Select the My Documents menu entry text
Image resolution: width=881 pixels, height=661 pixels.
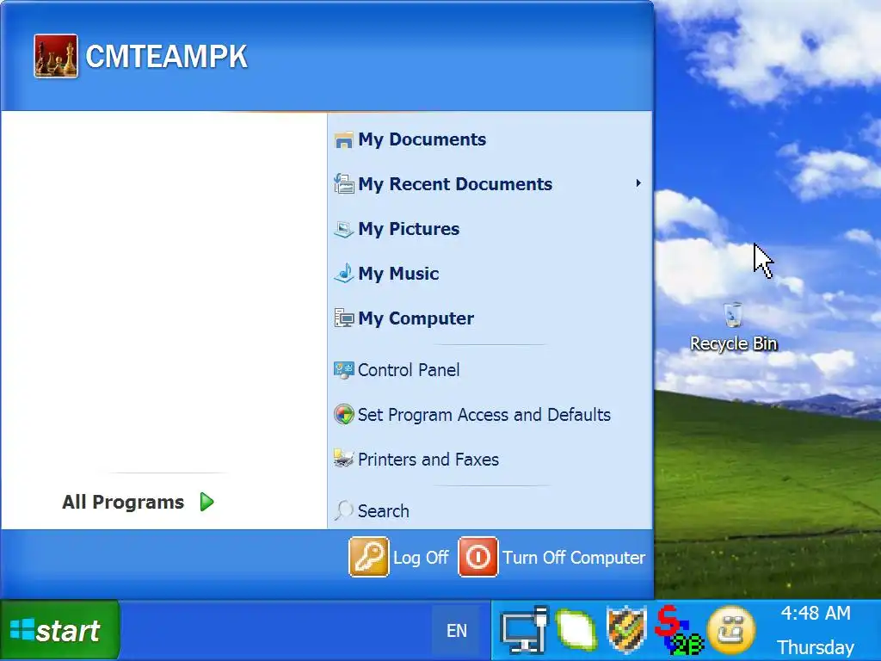click(422, 139)
